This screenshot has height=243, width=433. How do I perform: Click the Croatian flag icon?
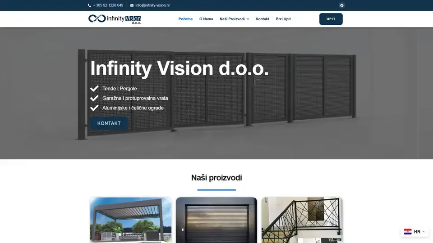408,232
